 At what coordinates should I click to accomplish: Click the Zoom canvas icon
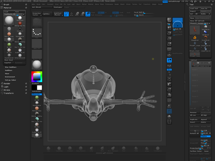[x=169, y=33]
